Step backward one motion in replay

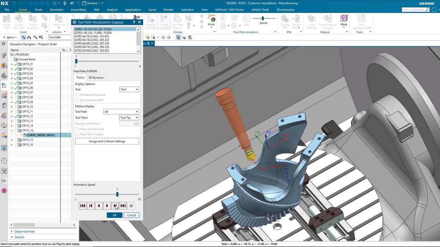pos(91,205)
